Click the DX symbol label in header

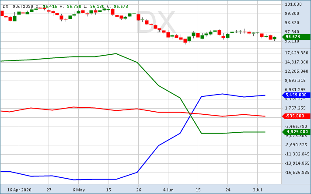(x=5, y=7)
